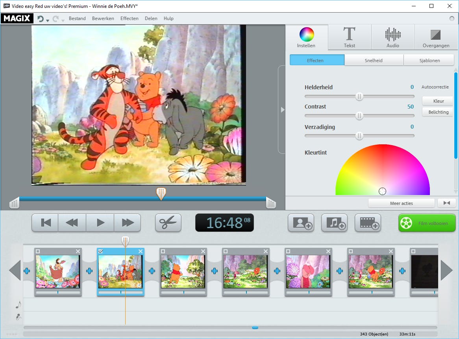Screen dimensions: 459x339
Task: Jump to the start of the movie
Action: [45, 223]
